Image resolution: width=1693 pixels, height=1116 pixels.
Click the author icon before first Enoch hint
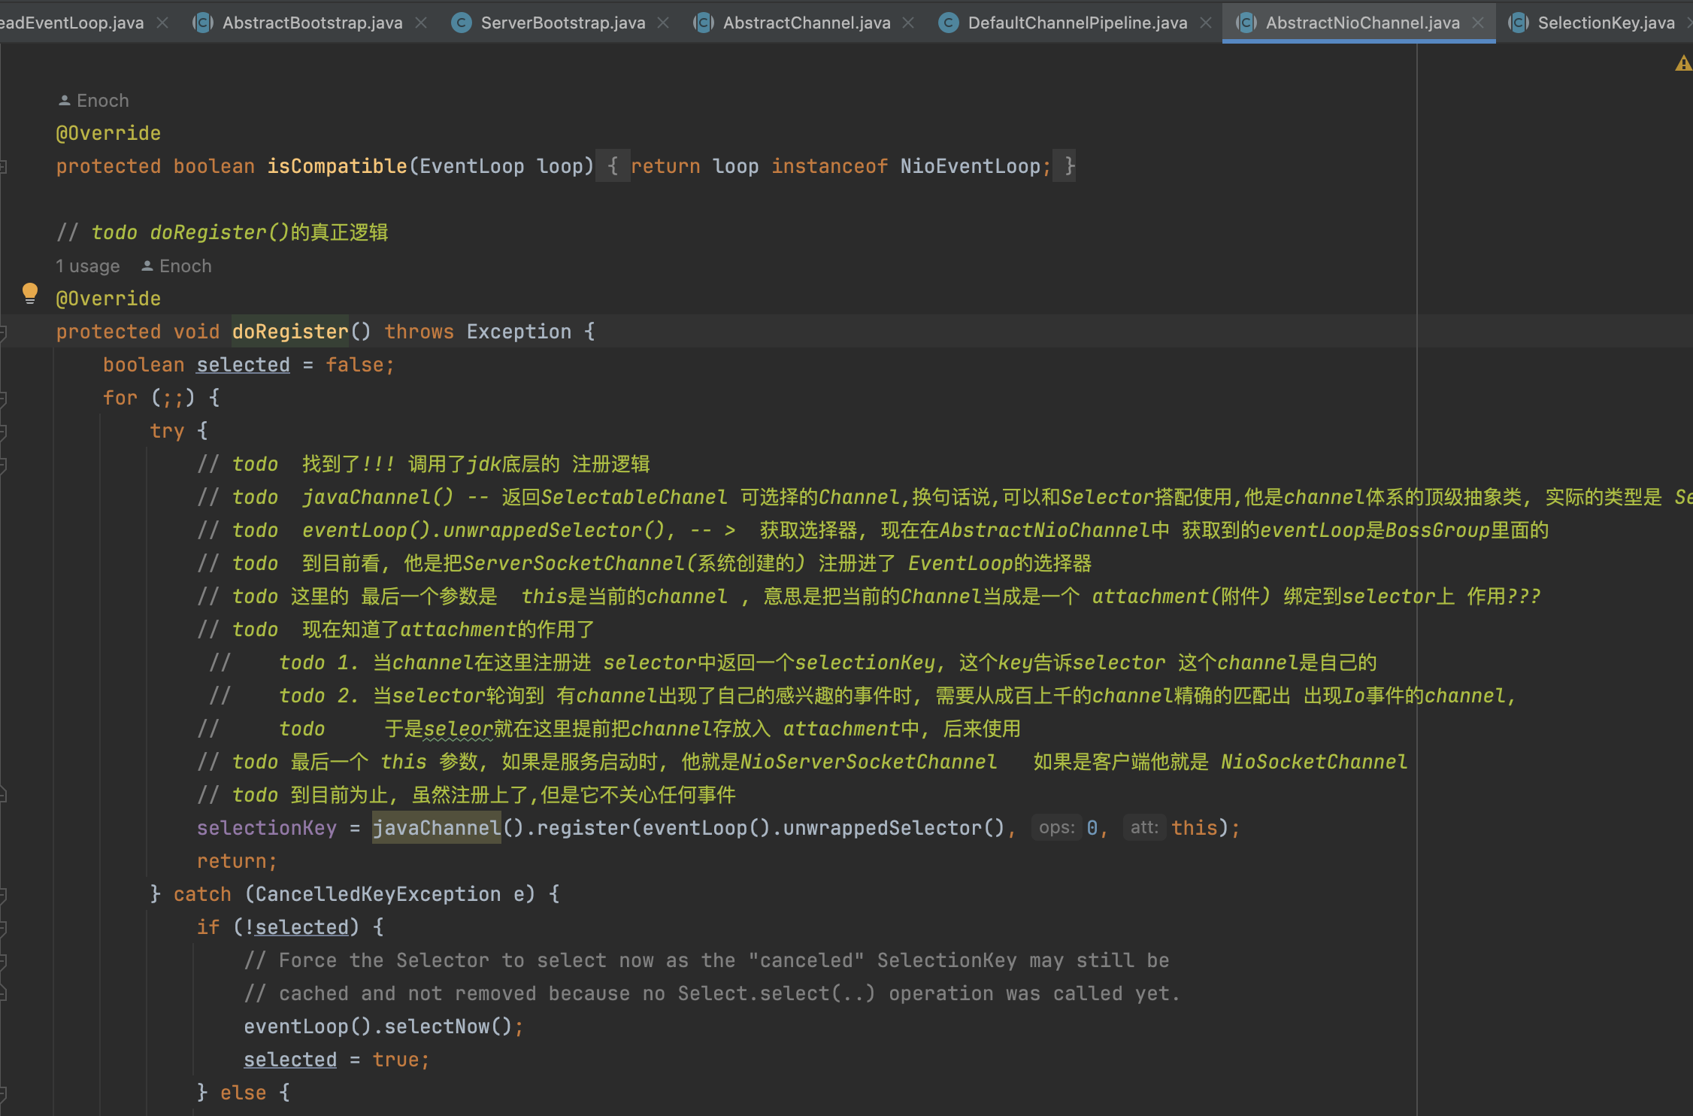65,100
